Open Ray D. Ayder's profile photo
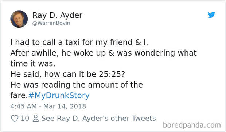Viewport: 226px width, 132px height. [19, 19]
